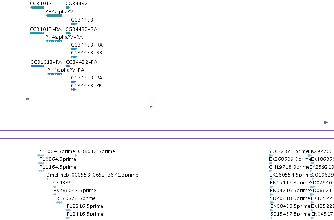Click the PH4alphaPV label text
334x220 pixels.
59,11
